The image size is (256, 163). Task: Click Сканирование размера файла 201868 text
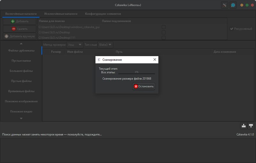pos(127,79)
